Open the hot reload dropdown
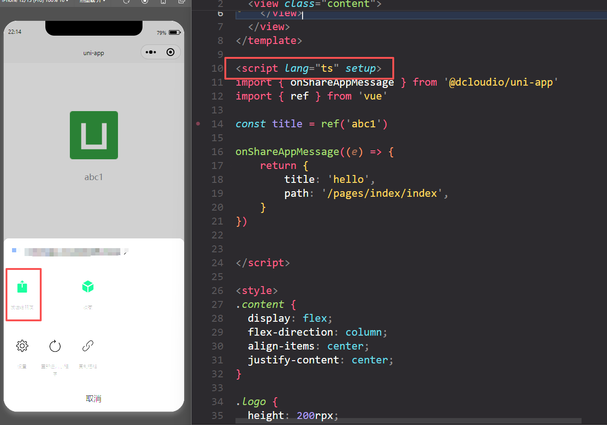This screenshot has width=607, height=425. [92, 1]
